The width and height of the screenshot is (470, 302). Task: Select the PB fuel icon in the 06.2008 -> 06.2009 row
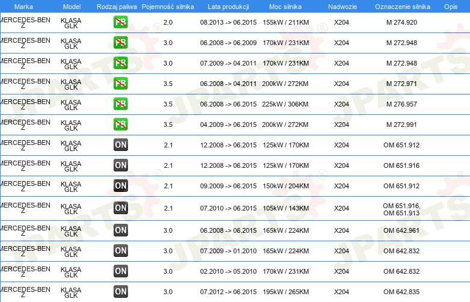(120, 43)
